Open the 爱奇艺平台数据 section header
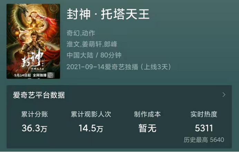This screenshot has height=152, width=239. coord(39,95)
